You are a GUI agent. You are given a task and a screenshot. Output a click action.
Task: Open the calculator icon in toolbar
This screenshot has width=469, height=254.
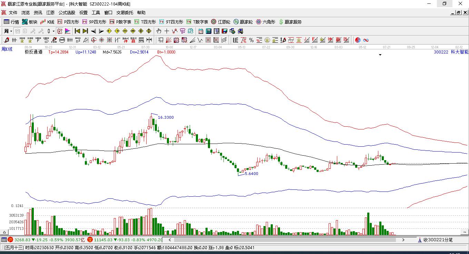click(x=208, y=31)
